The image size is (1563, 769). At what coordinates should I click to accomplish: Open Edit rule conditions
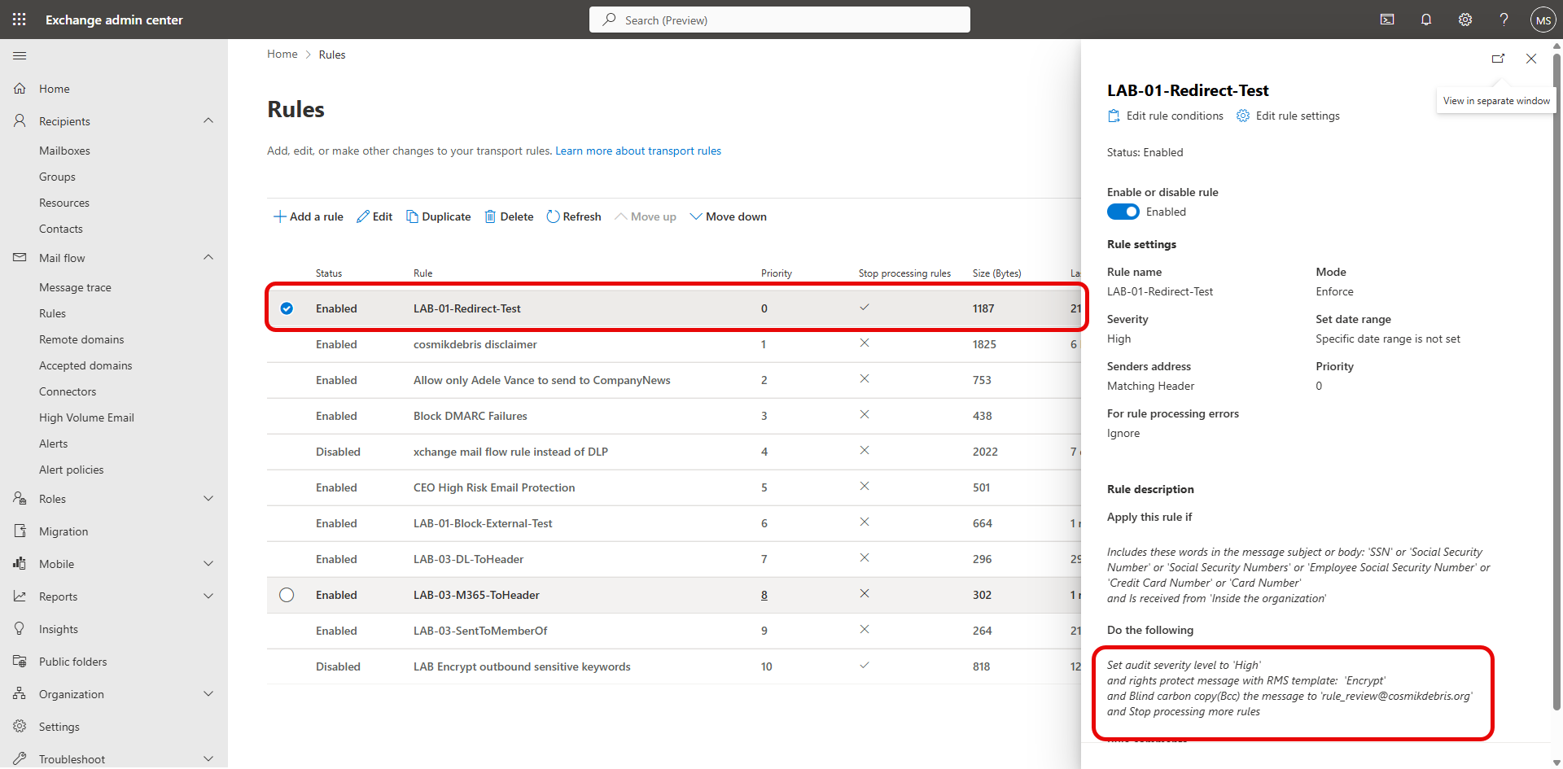(1166, 116)
